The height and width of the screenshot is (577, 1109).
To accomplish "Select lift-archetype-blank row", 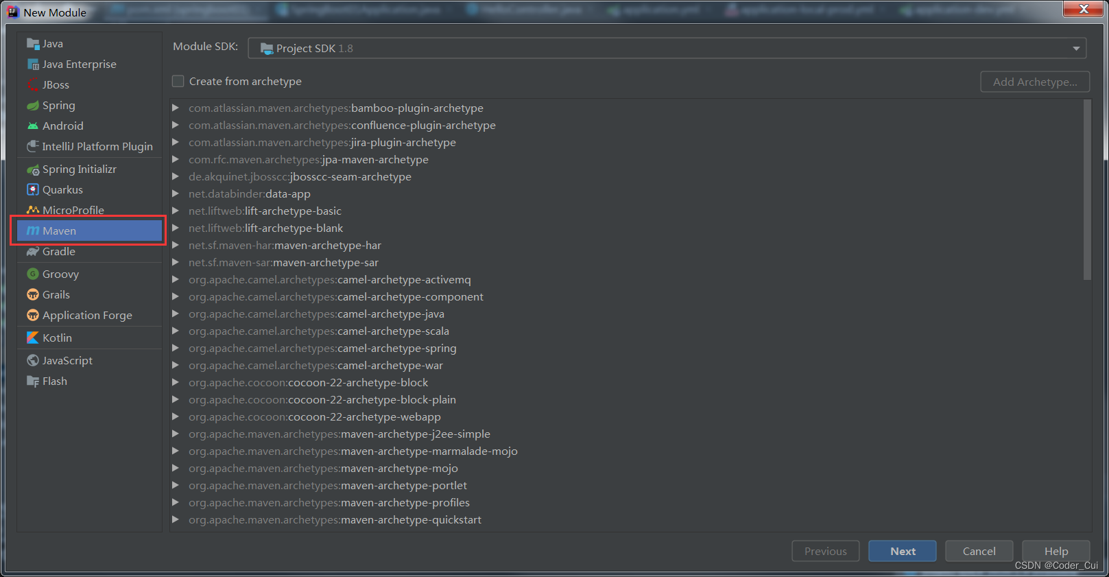I will point(627,228).
